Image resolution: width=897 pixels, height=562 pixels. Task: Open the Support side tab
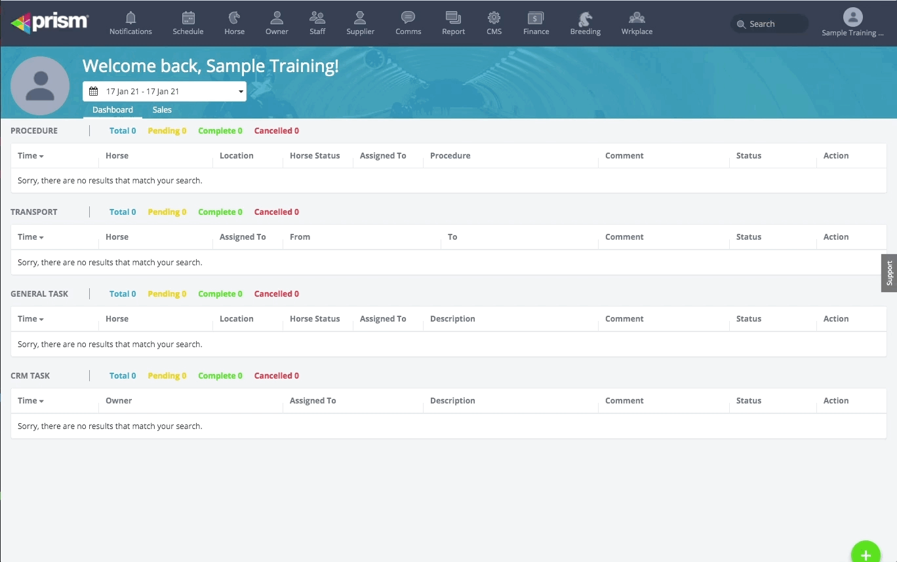point(889,272)
